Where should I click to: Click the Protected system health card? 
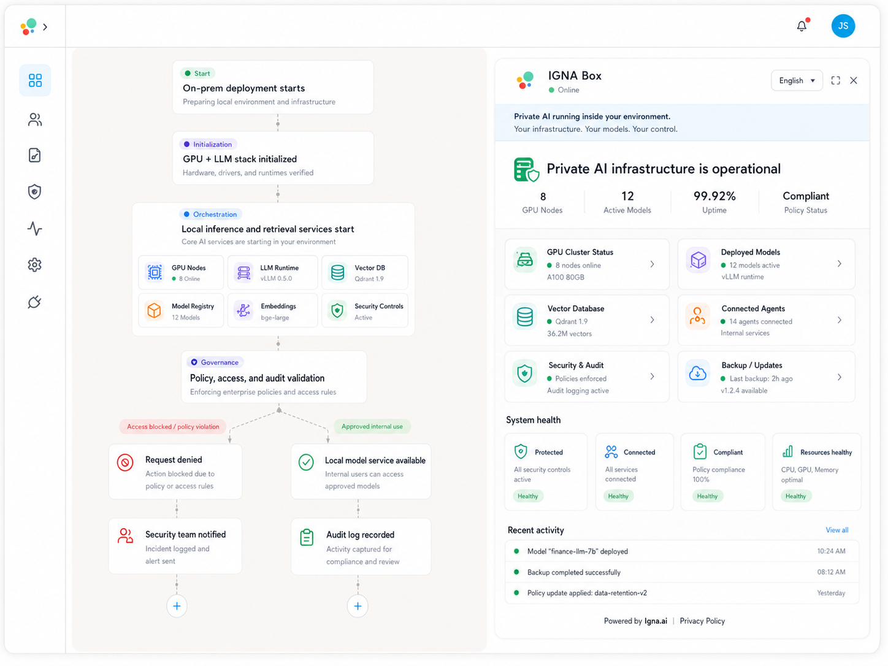pyautogui.click(x=546, y=472)
